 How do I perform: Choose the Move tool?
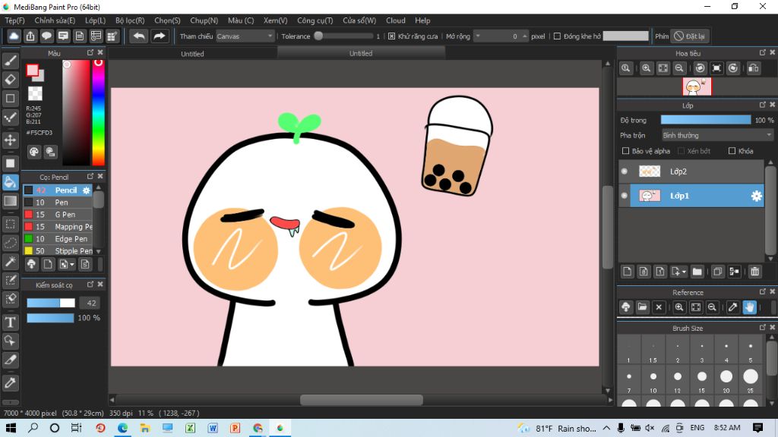pyautogui.click(x=11, y=140)
